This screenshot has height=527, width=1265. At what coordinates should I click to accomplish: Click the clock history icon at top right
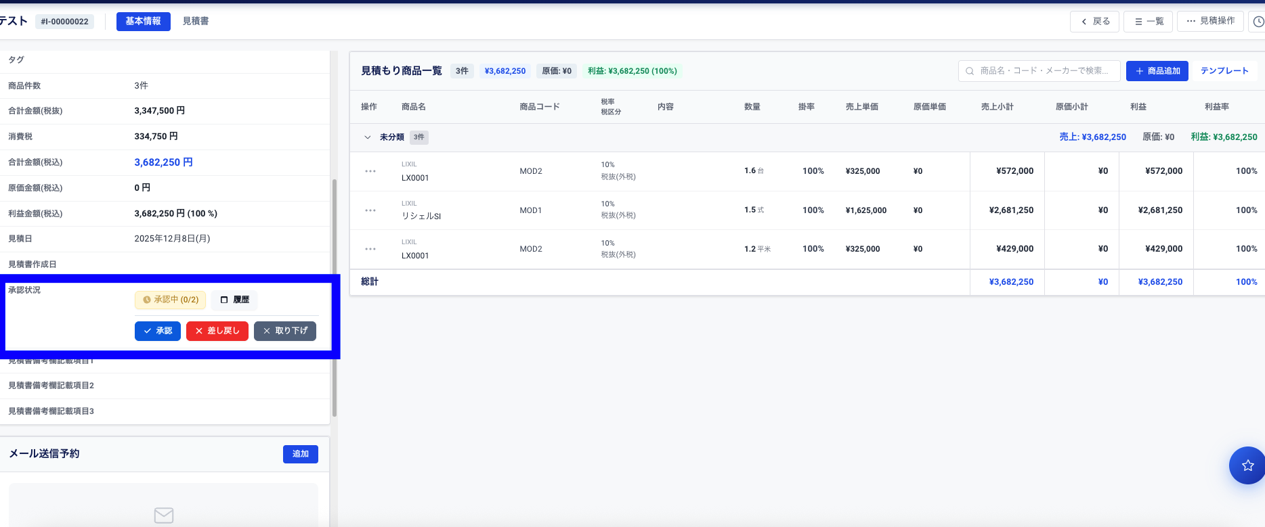click(1258, 22)
